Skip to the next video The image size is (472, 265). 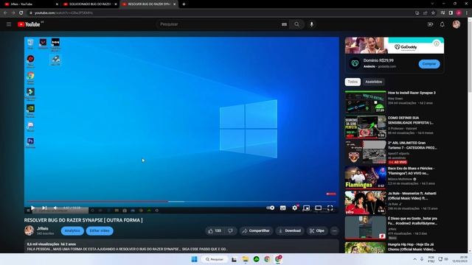coord(44,208)
